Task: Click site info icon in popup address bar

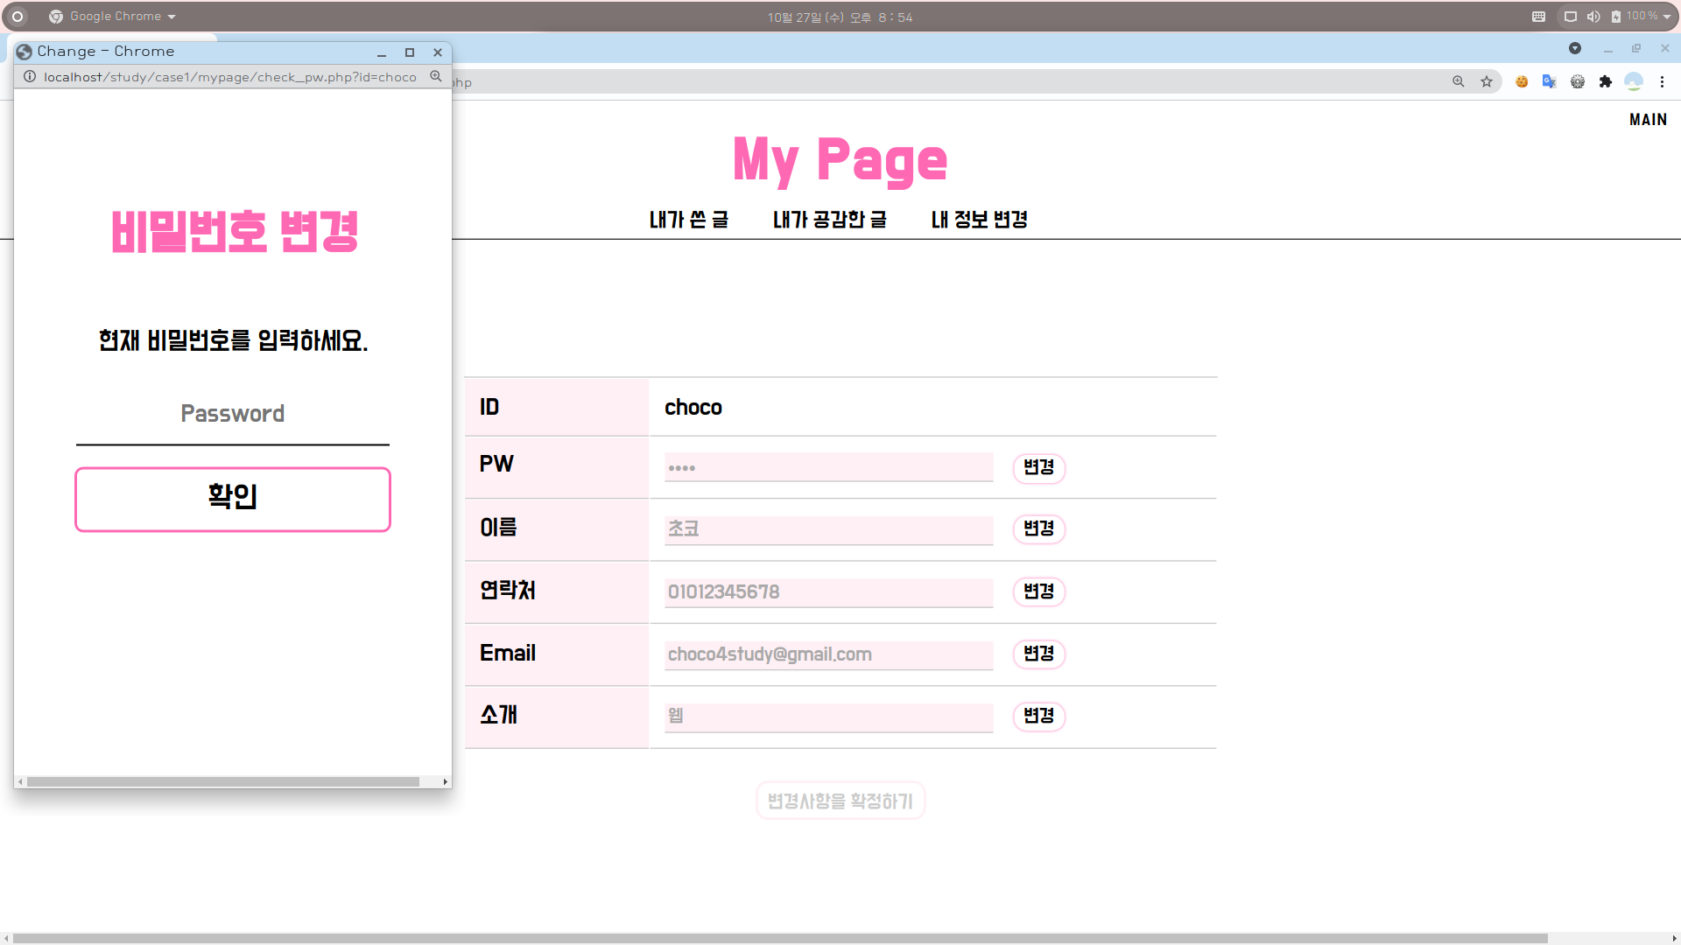Action: tap(30, 77)
